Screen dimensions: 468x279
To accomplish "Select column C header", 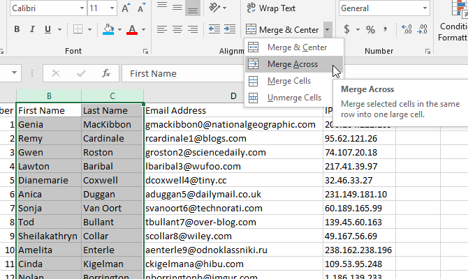I will tap(112, 96).
